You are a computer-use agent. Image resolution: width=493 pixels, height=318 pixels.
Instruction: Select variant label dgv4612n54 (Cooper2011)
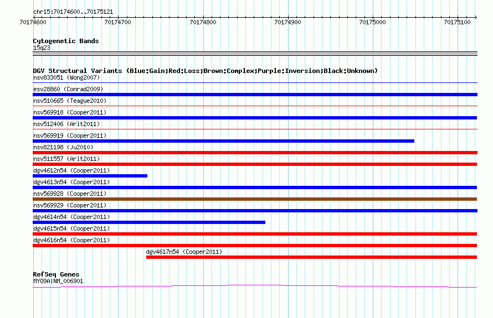tap(71, 170)
